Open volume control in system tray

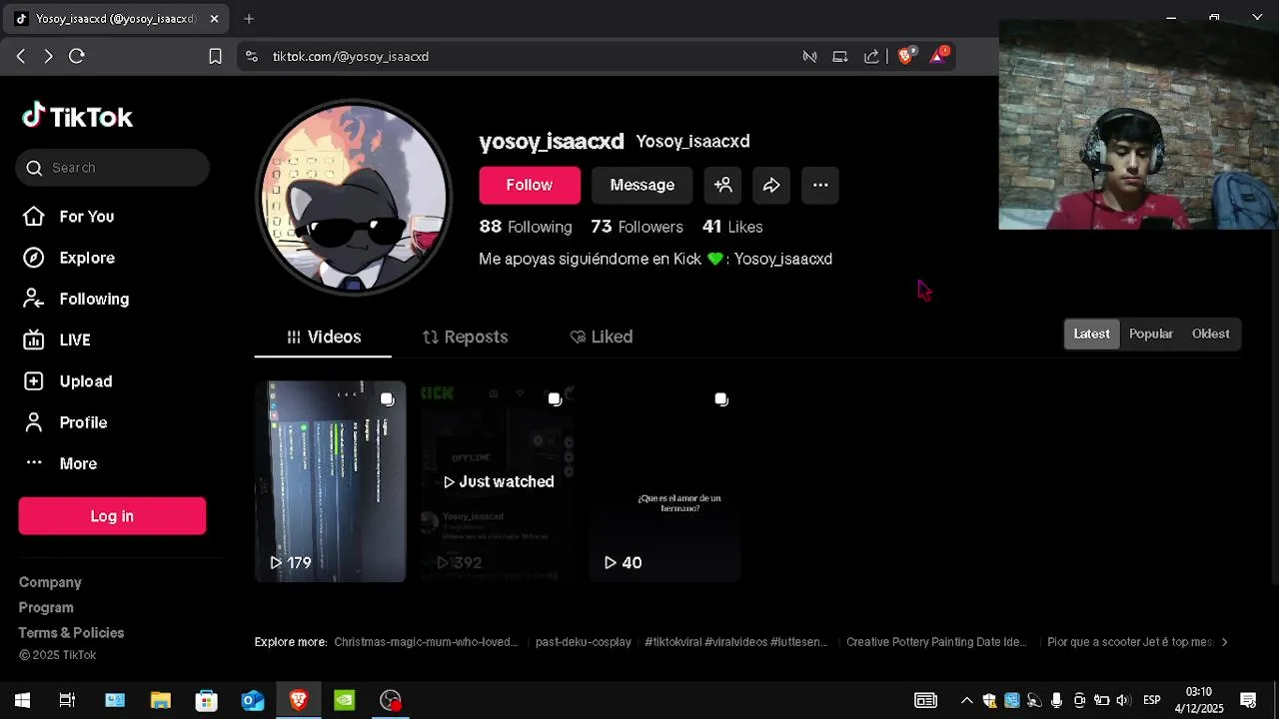pyautogui.click(x=1123, y=700)
